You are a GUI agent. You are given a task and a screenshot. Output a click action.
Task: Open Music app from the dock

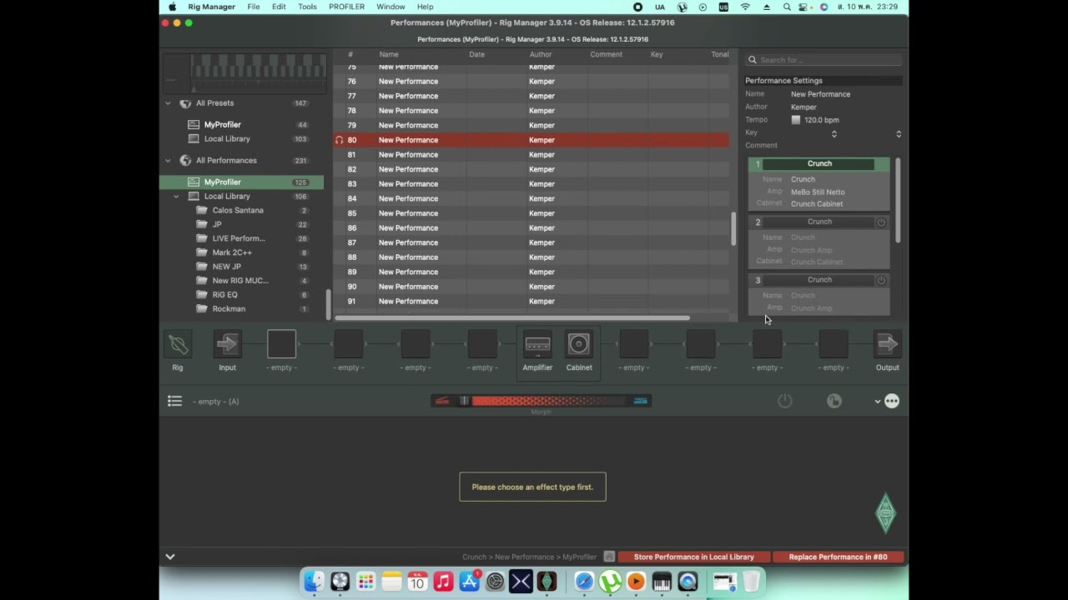click(x=443, y=581)
